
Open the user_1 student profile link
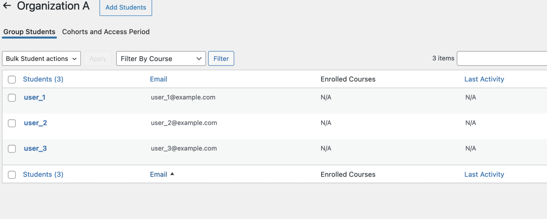34,97
